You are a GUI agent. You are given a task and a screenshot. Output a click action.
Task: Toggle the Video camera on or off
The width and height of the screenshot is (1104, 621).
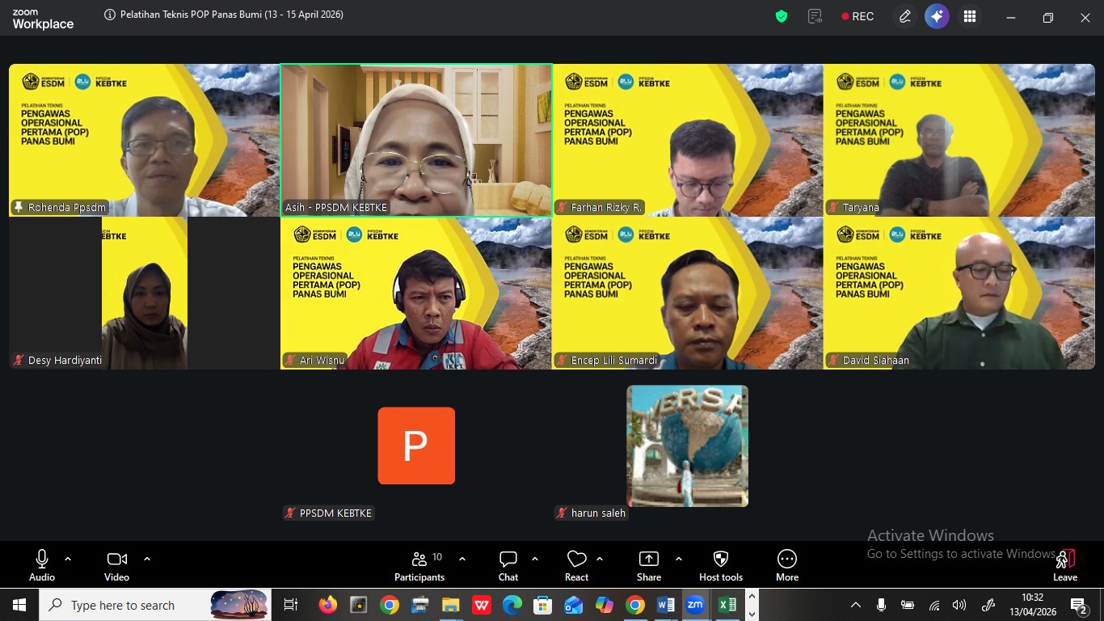[x=116, y=564]
